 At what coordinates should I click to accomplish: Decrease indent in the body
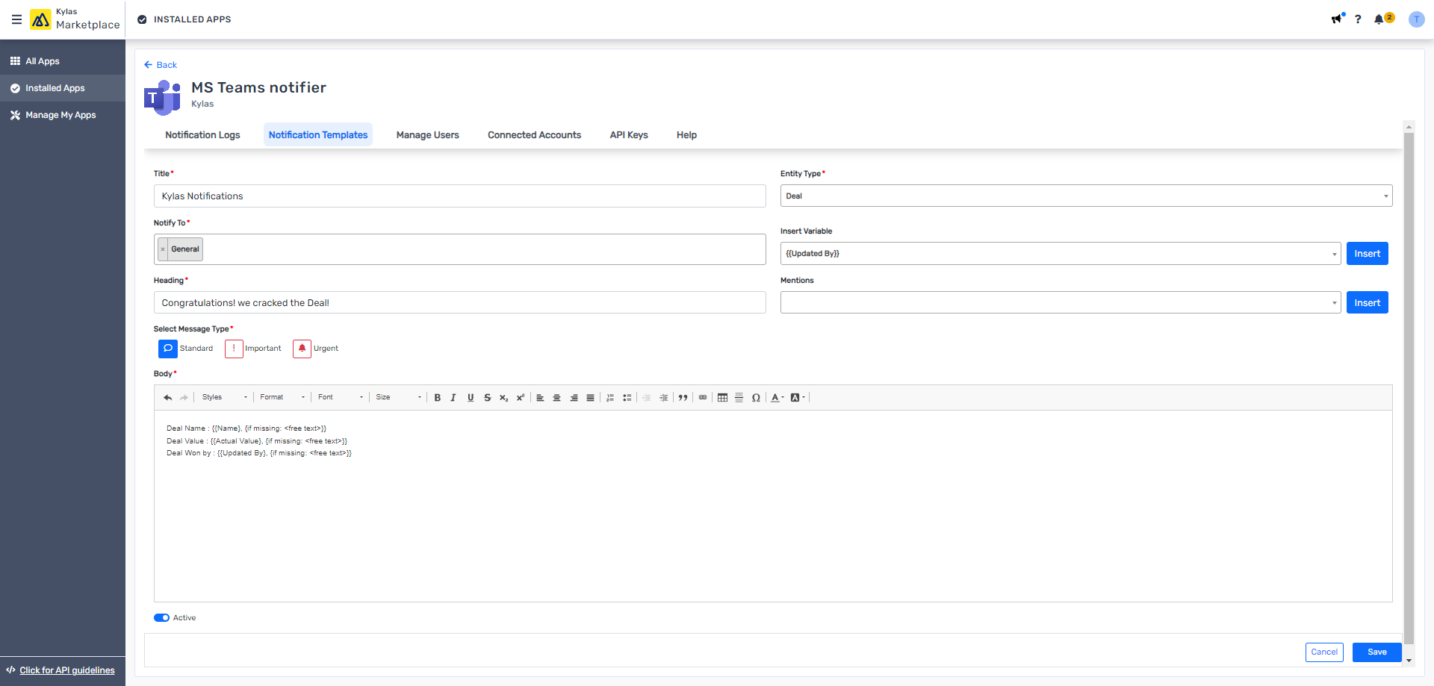click(x=647, y=398)
